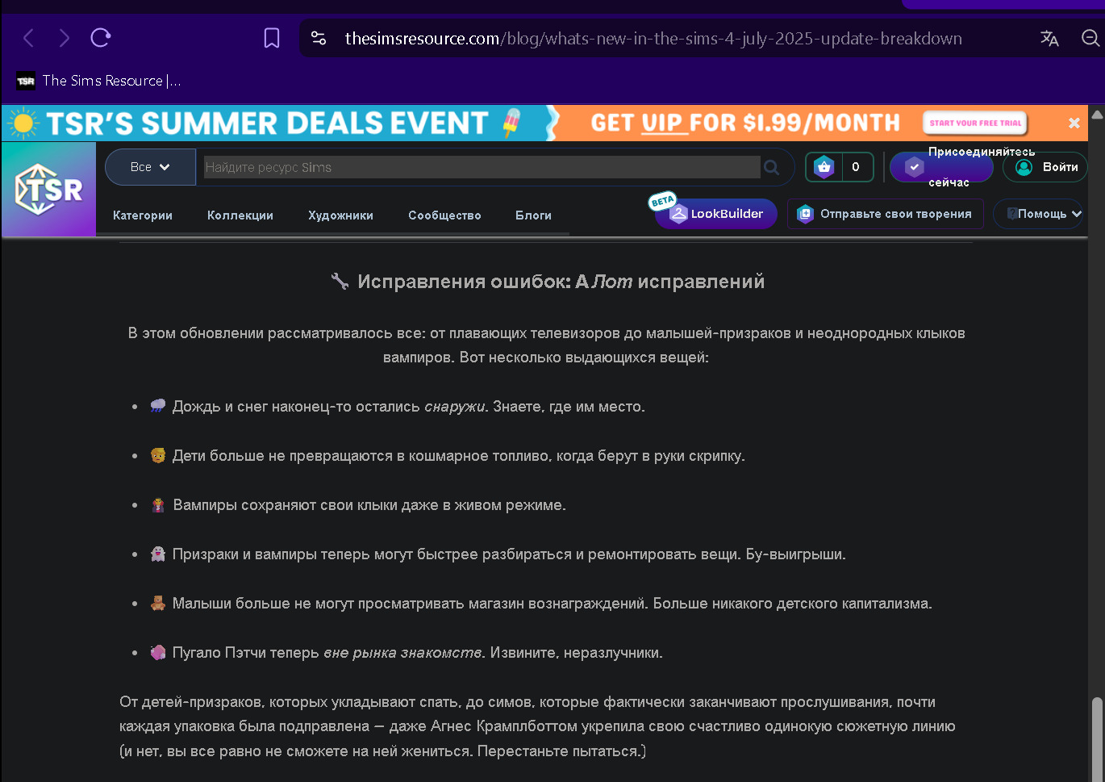
Task: Click the browser forward arrow
Action: 64,38
